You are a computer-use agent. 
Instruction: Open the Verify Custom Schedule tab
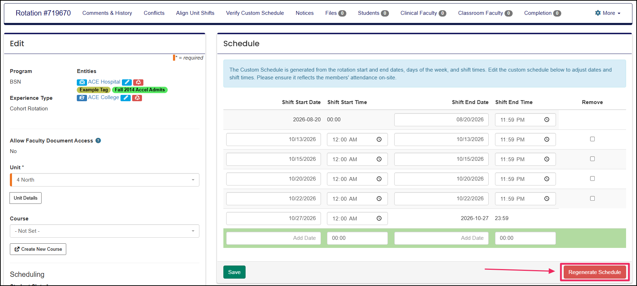click(255, 13)
